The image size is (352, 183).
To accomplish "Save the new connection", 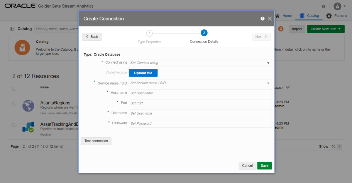I will (265, 165).
